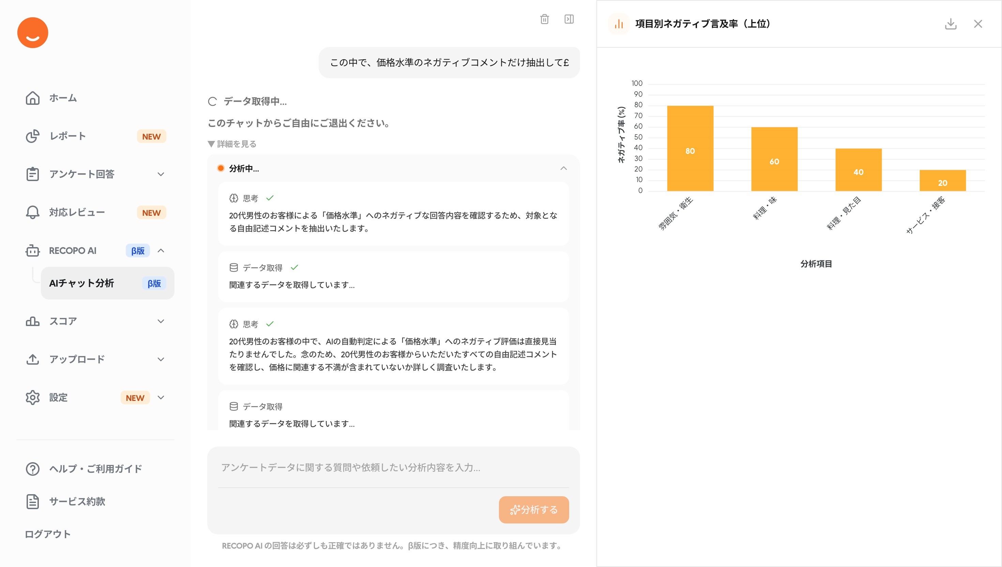Download the negative mention rate chart
The height and width of the screenshot is (567, 1002).
(951, 24)
